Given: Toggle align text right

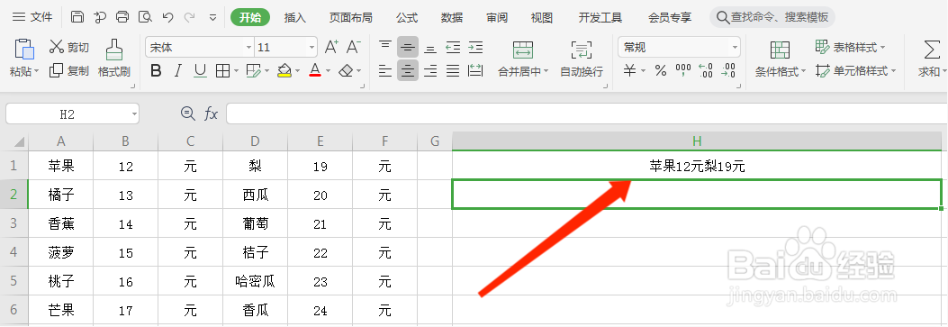Looking at the screenshot, I should point(429,71).
